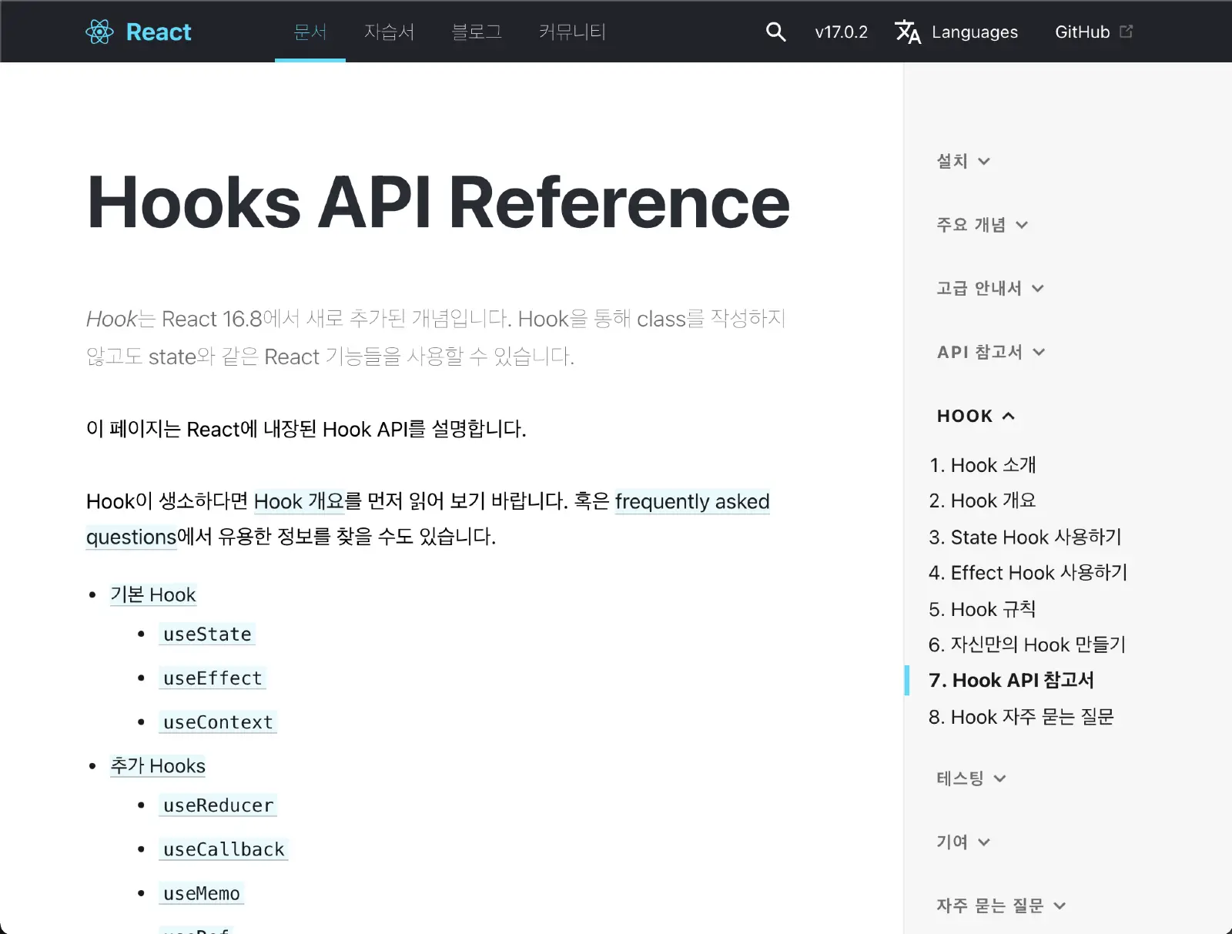The image size is (1232, 934).
Task: Click the React home text logo
Action: 159,32
